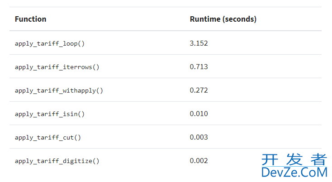Click the 0.272 runtime value
The width and height of the screenshot is (332, 182).
[x=199, y=90]
